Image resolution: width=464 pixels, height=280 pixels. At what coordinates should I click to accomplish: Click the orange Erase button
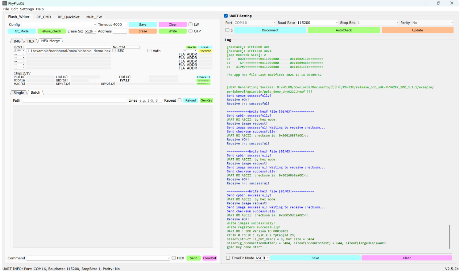point(143,31)
